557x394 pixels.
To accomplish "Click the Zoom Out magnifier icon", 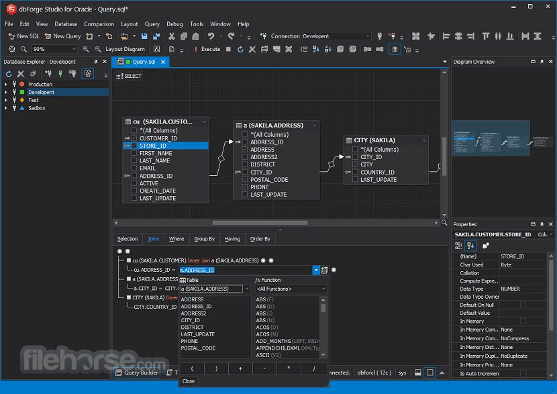I will pos(98,49).
